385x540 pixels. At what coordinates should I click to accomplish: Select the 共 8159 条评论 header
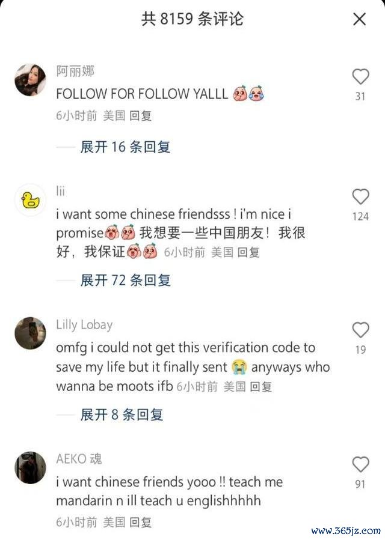[192, 19]
